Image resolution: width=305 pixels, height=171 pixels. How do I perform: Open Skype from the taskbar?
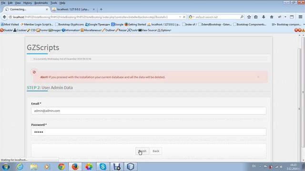103,167
